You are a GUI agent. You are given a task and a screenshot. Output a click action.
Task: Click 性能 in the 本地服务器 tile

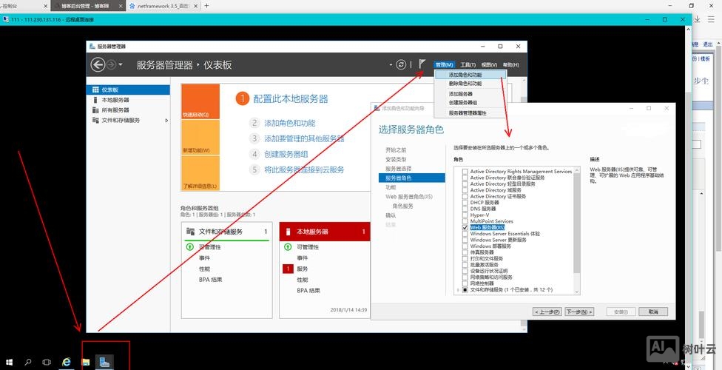(x=303, y=280)
